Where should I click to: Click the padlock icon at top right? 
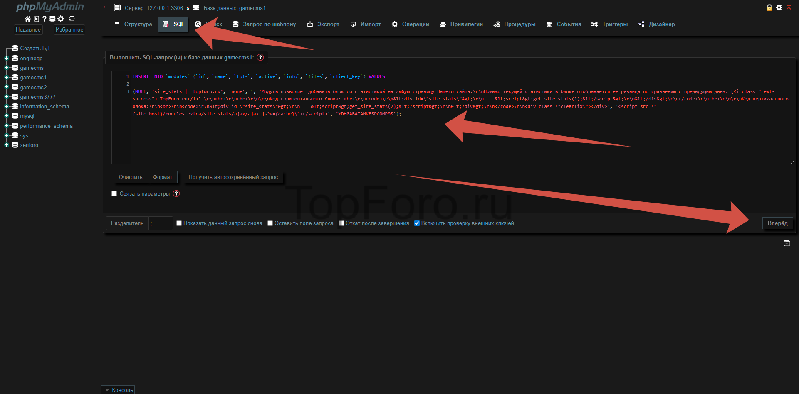769,7
